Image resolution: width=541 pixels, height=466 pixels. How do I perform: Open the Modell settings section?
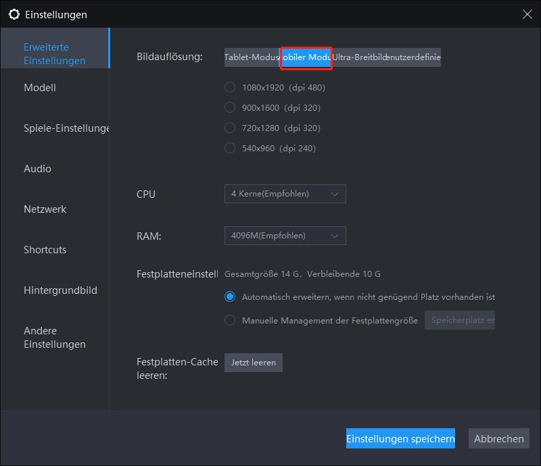coord(40,88)
